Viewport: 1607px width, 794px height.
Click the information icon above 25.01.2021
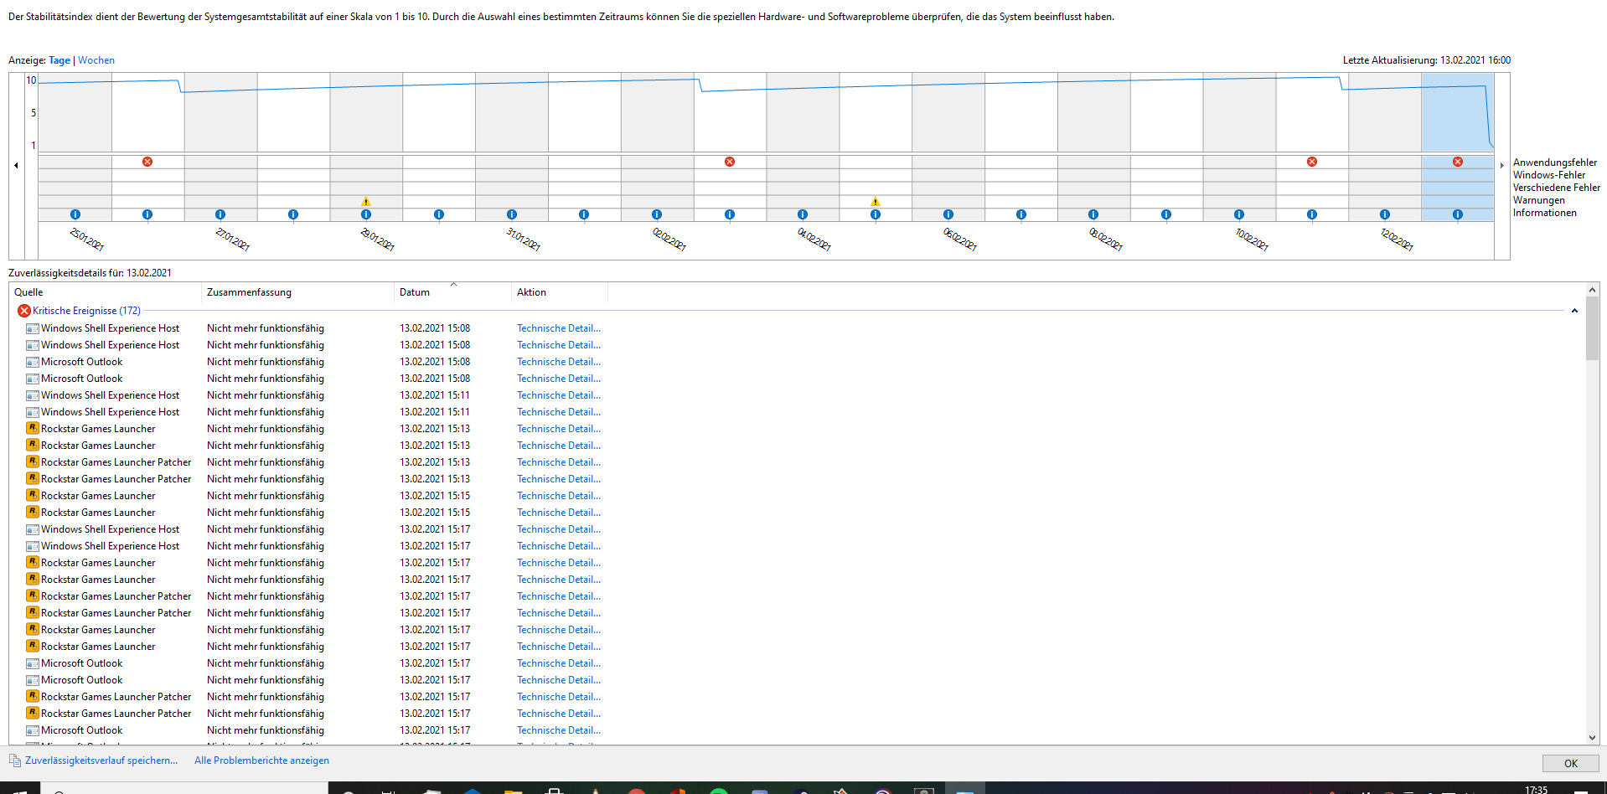75,215
